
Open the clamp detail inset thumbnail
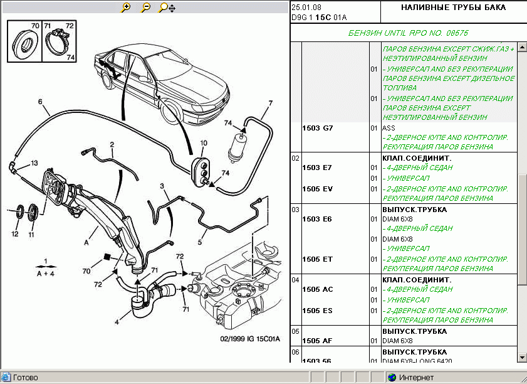click(x=59, y=41)
